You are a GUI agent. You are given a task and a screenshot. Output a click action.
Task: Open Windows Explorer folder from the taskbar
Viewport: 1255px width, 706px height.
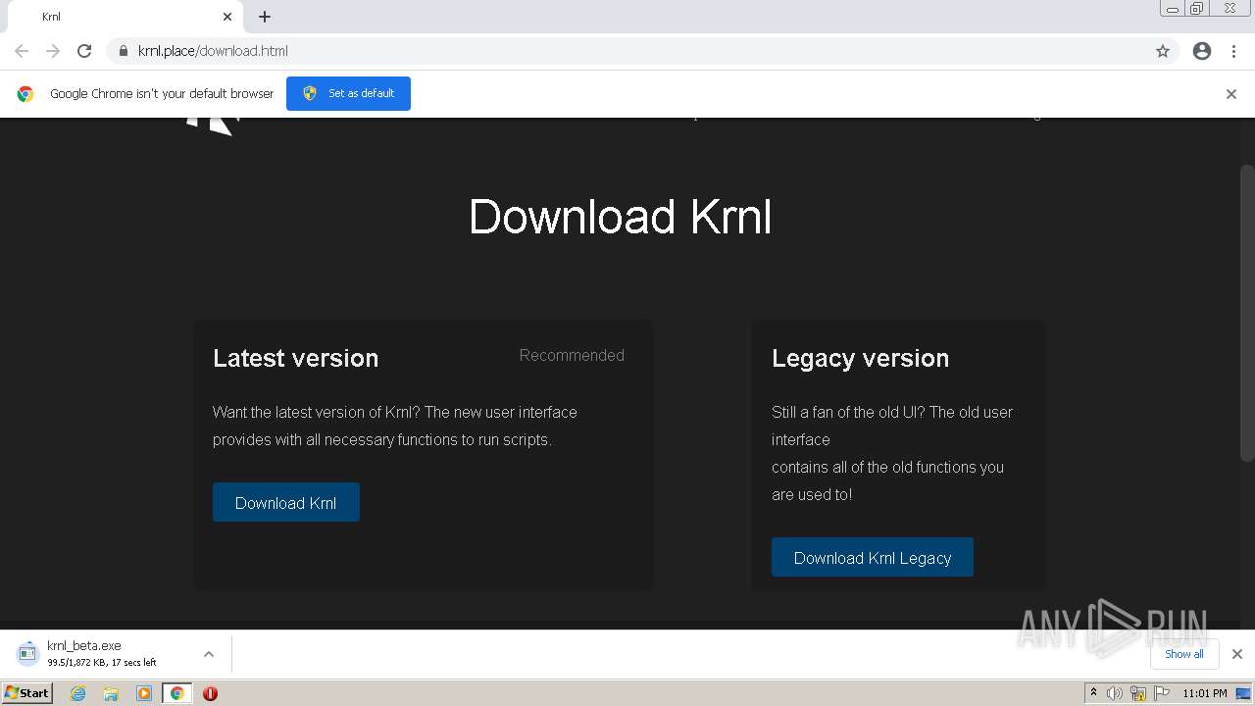coord(111,693)
